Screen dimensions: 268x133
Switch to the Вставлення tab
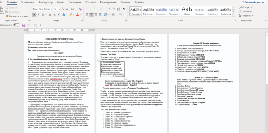[27, 2]
